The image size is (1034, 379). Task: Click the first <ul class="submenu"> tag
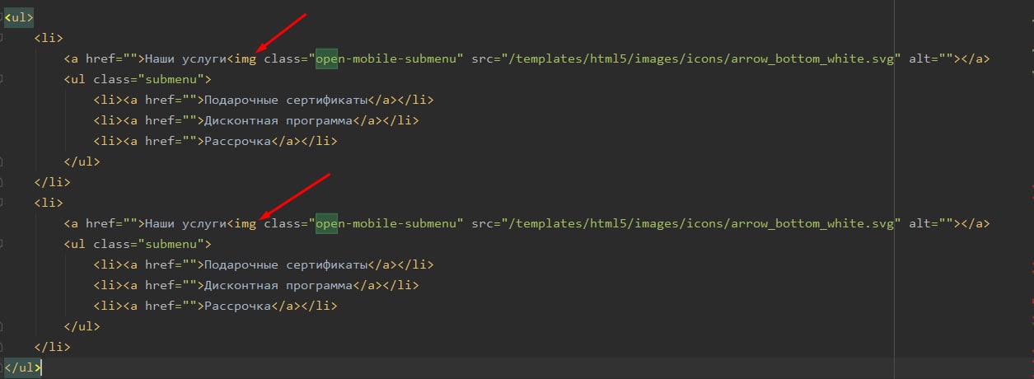coord(138,79)
